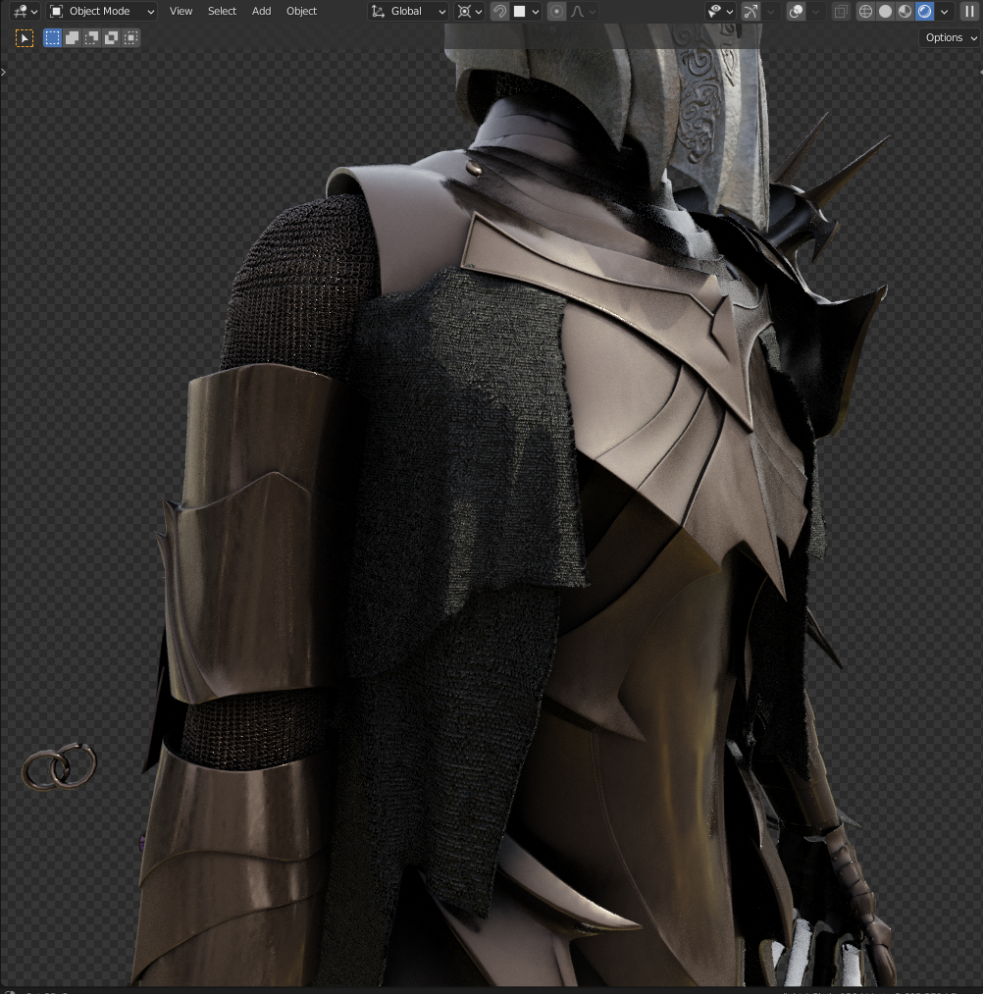Open object visibility and selectability dropdown
Viewport: 983px width, 994px height.
(721, 12)
